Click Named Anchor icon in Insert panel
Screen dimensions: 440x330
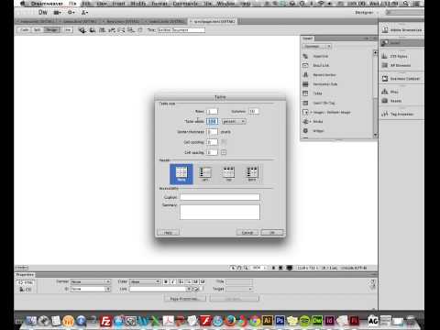pyautogui.click(x=305, y=75)
